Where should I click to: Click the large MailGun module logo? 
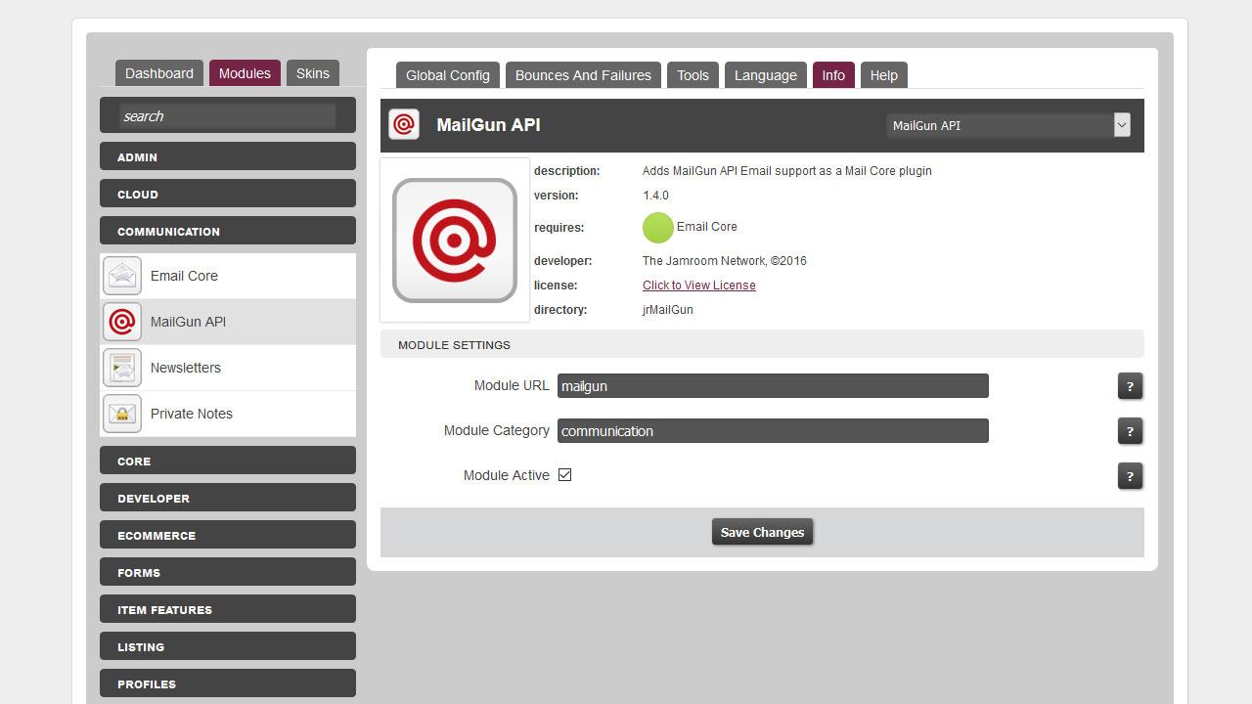pyautogui.click(x=455, y=241)
